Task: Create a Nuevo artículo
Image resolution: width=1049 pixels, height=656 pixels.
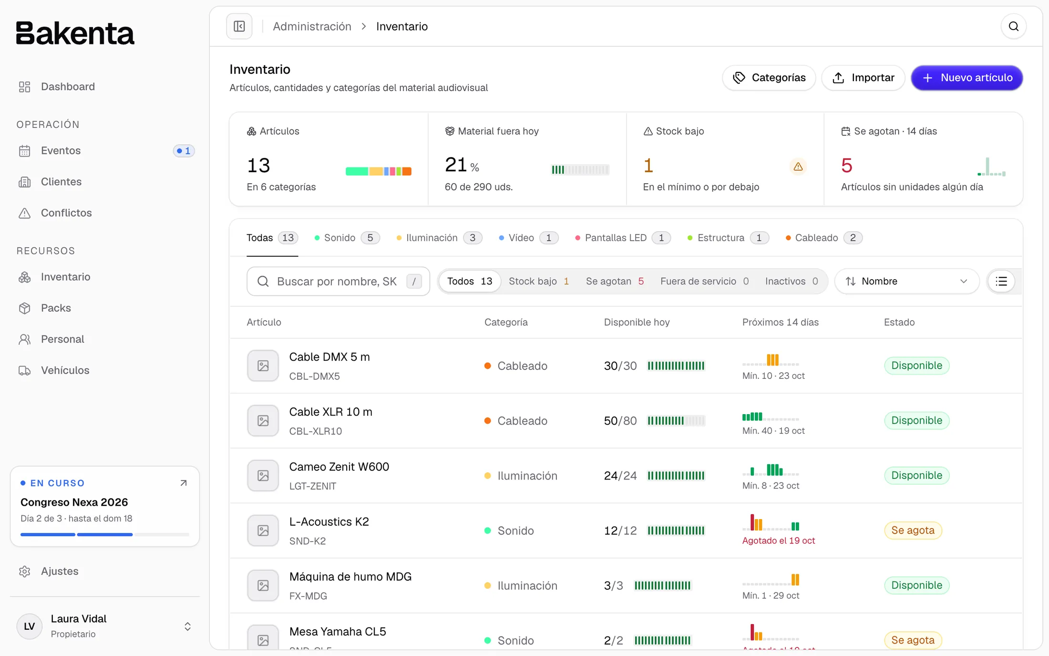Action: pos(967,78)
